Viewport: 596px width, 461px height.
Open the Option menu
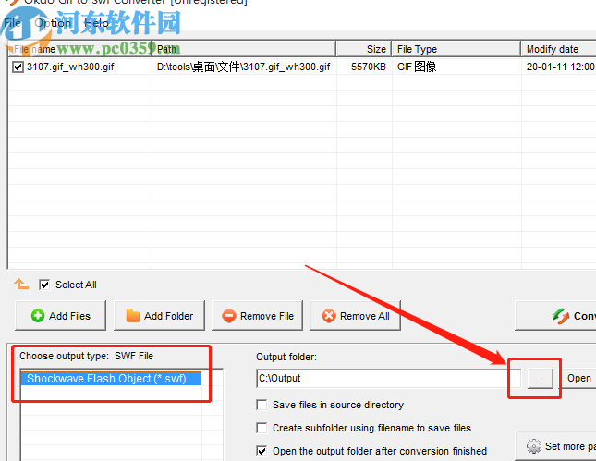pyautogui.click(x=53, y=23)
